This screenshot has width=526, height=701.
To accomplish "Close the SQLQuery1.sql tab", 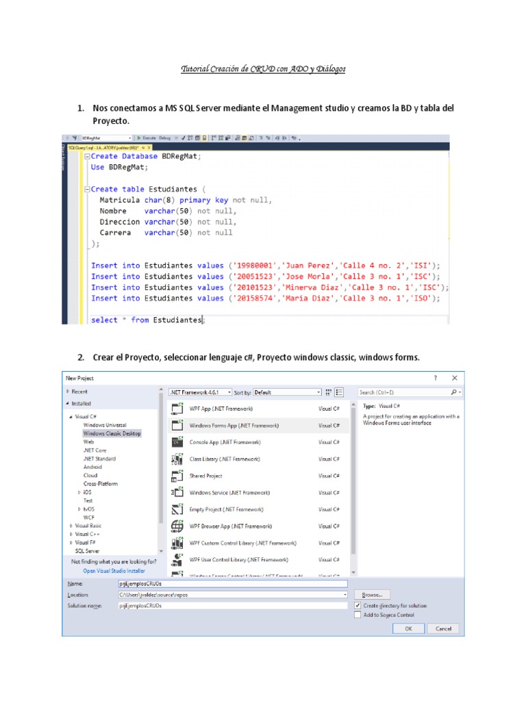I will (x=149, y=148).
